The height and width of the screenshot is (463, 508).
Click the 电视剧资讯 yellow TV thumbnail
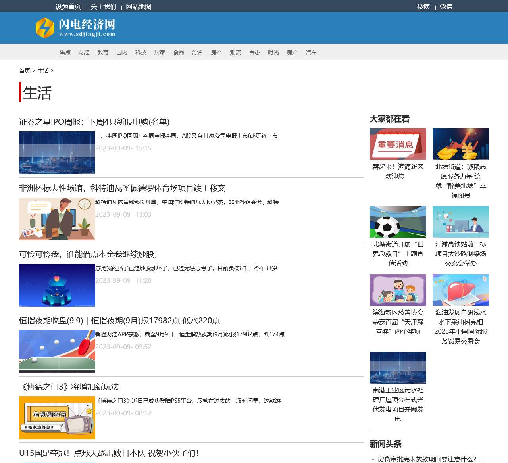click(x=57, y=418)
